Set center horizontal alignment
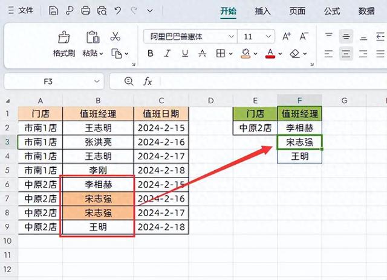This screenshot has height=280, width=387. click(x=346, y=54)
